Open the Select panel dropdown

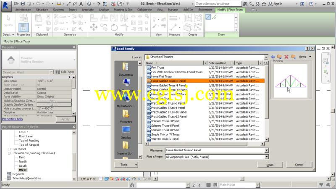(8, 34)
